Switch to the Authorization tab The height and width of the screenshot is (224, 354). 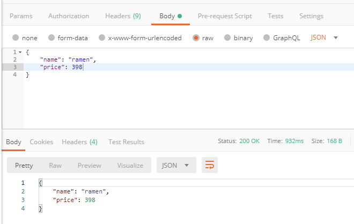tap(69, 16)
